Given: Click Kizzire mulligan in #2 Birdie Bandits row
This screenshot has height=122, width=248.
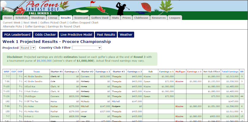Looking at the screenshot, I should click(x=179, y=81).
